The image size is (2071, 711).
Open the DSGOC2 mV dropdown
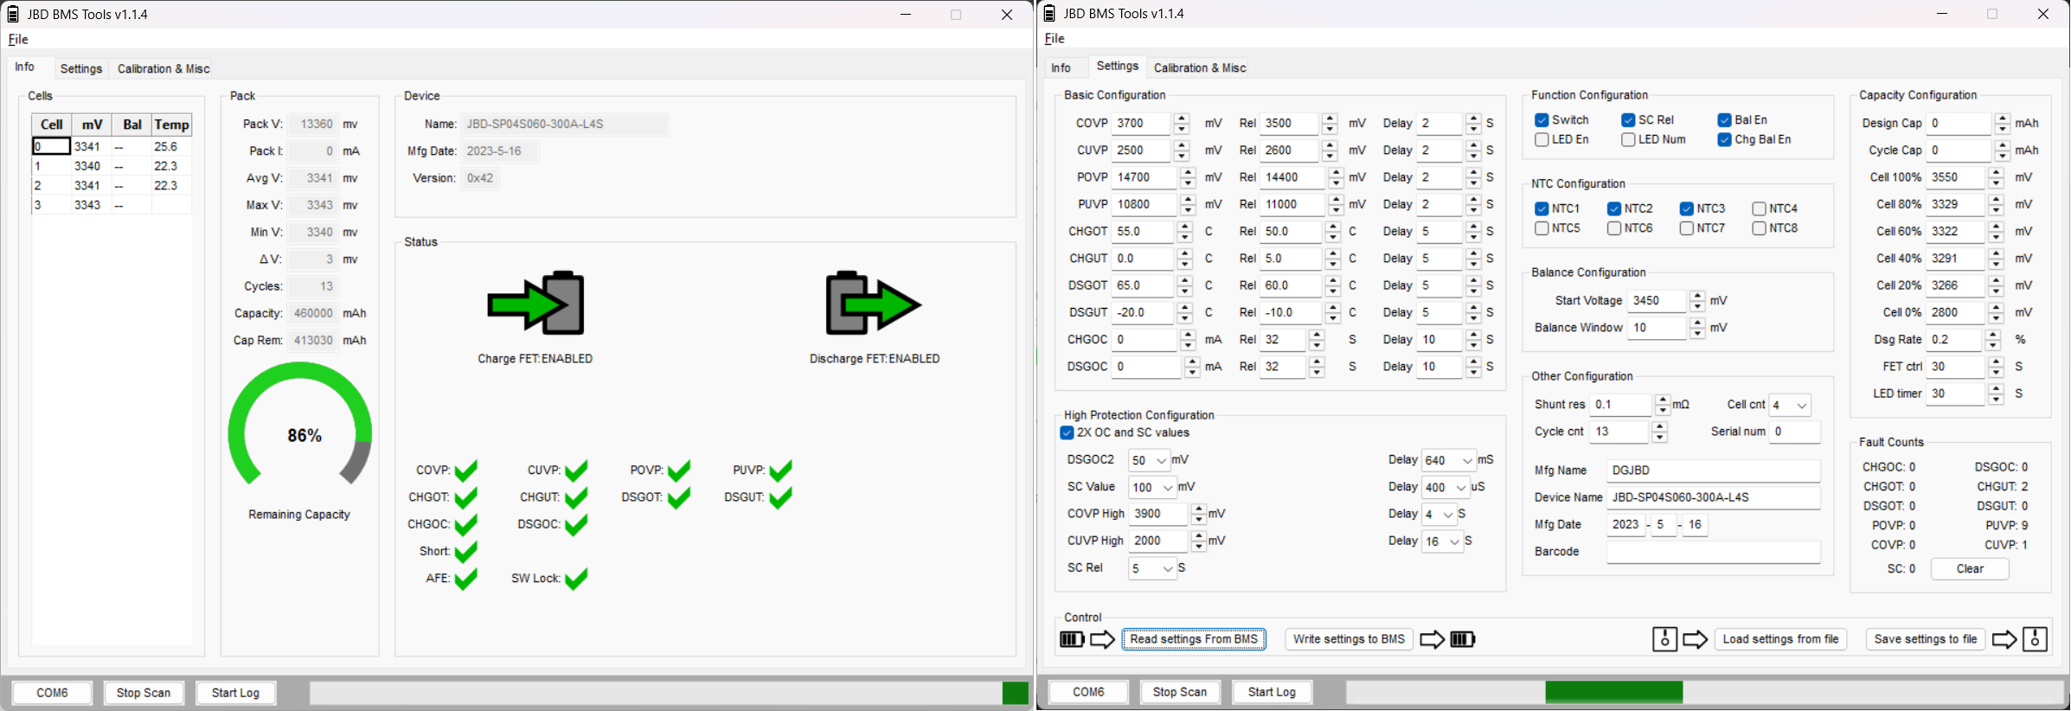[x=1150, y=461]
